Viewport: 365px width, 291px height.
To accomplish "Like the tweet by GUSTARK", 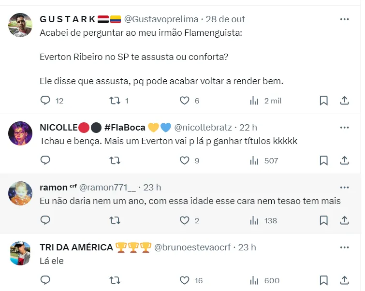I will point(184,101).
